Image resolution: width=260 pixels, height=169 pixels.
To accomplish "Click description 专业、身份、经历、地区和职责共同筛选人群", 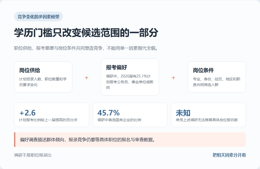I will tap(217, 82).
